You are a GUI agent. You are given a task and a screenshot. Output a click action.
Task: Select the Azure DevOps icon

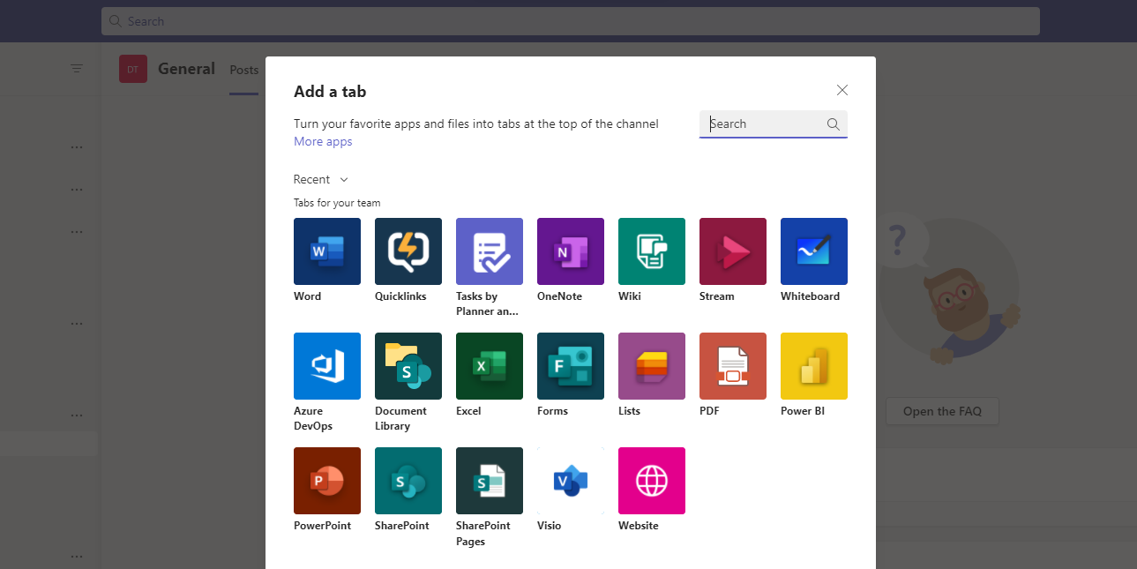pos(327,366)
